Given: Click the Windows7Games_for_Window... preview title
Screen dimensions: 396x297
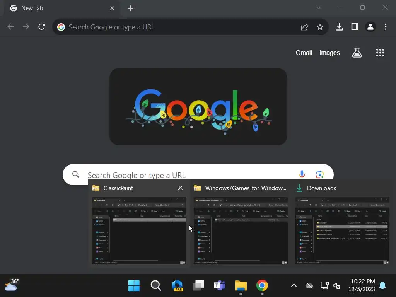Looking at the screenshot, I should [x=246, y=188].
